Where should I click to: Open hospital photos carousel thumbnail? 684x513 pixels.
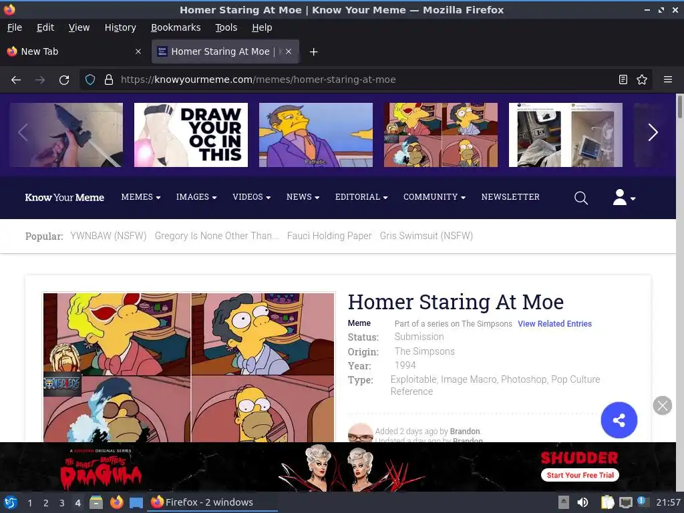click(x=565, y=135)
